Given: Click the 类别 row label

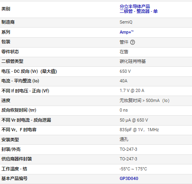Looking at the screenshot, I should 6,9.
